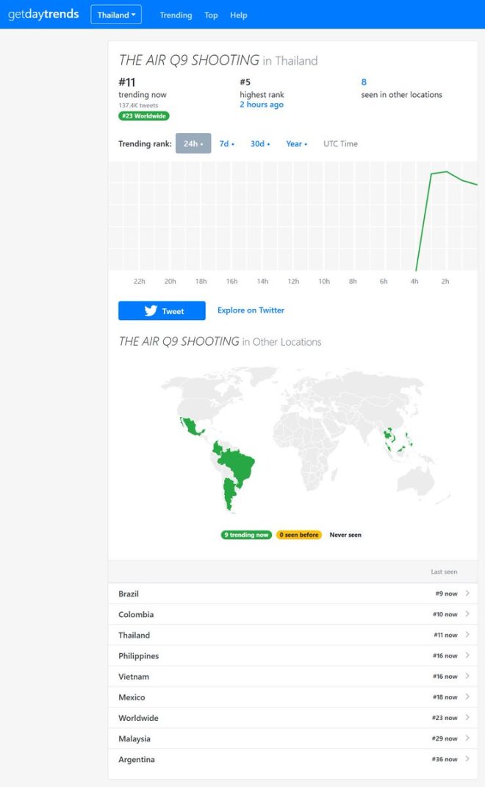485x787 pixels.
Task: Open the Thailand location row
Action: click(x=293, y=635)
